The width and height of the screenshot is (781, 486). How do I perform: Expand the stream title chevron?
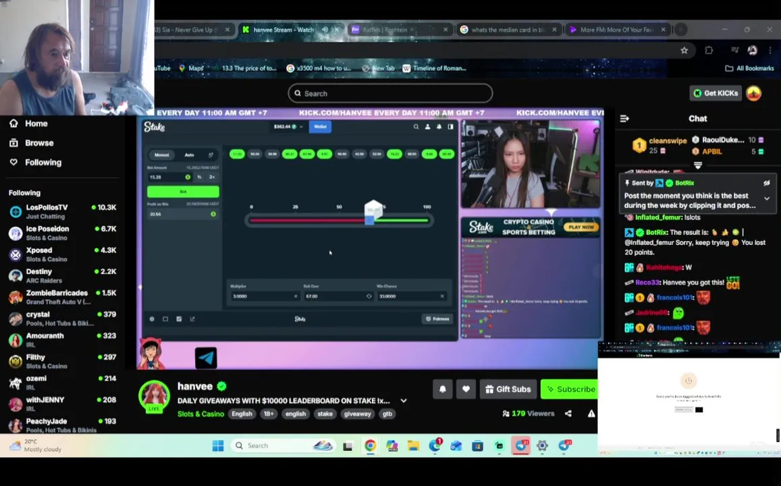[404, 400]
